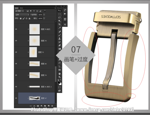Switch to the Layers tab
Viewport: 150px width, 115px height.
[x=17, y=8]
